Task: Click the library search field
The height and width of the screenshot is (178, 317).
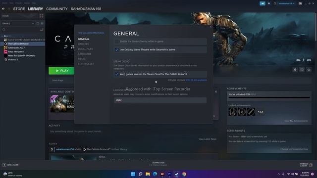Action: 20,30
